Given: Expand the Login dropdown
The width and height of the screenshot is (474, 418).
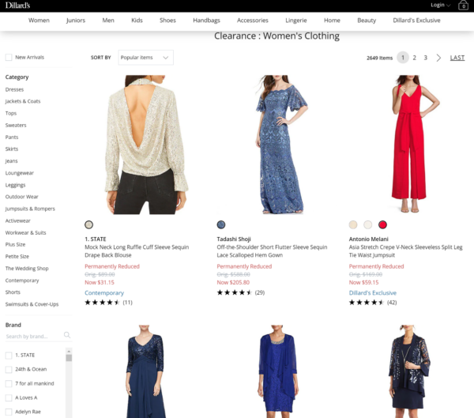Looking at the screenshot, I should 441,5.
